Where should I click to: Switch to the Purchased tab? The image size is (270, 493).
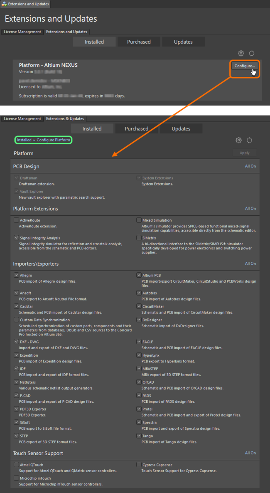point(139,42)
